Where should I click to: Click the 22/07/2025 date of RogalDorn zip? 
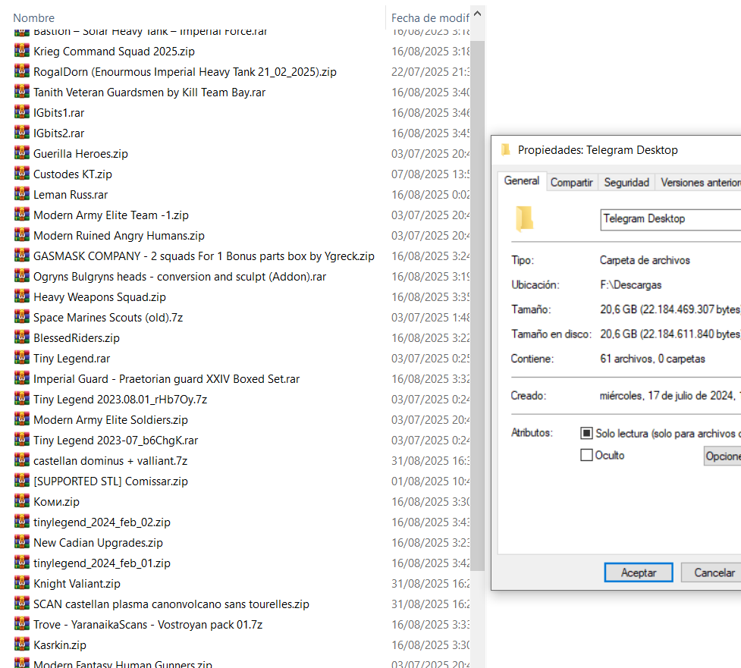(430, 72)
